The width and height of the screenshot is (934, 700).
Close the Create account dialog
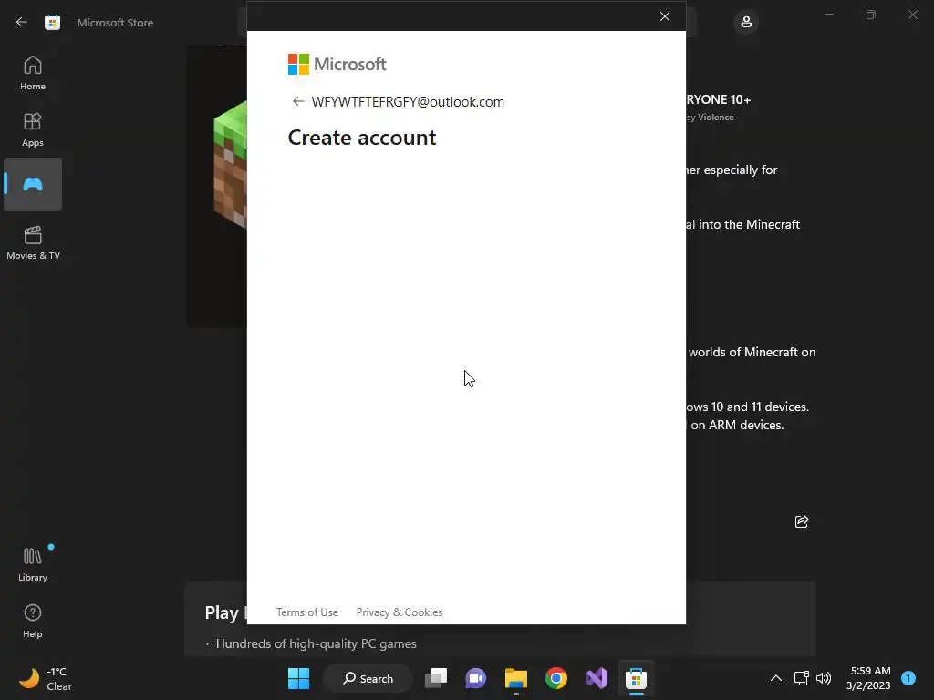click(x=665, y=16)
